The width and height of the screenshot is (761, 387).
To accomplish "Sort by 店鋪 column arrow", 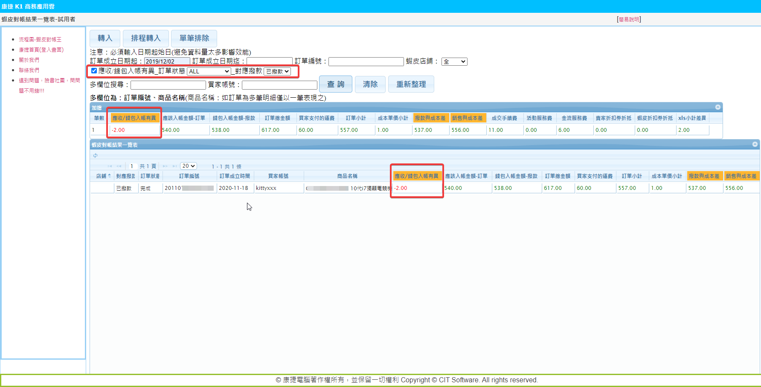I will 110,176.
